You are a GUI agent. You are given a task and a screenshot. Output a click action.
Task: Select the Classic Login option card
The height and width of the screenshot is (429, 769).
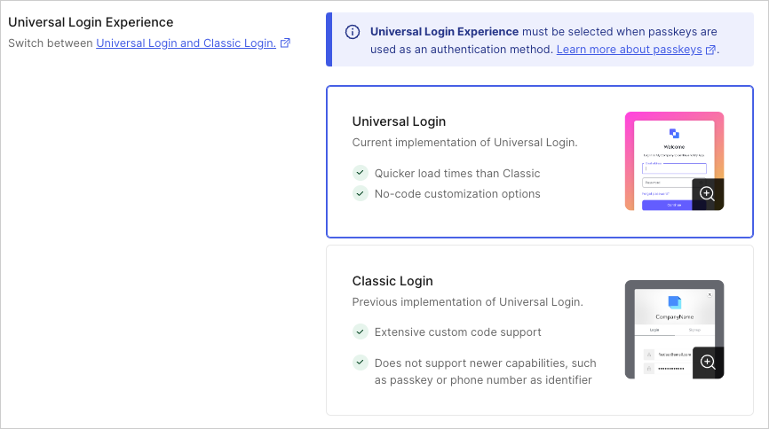540,330
